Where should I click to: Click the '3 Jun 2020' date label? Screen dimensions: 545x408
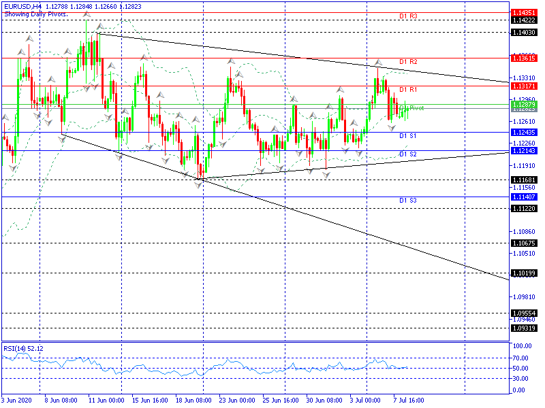pyautogui.click(x=17, y=401)
